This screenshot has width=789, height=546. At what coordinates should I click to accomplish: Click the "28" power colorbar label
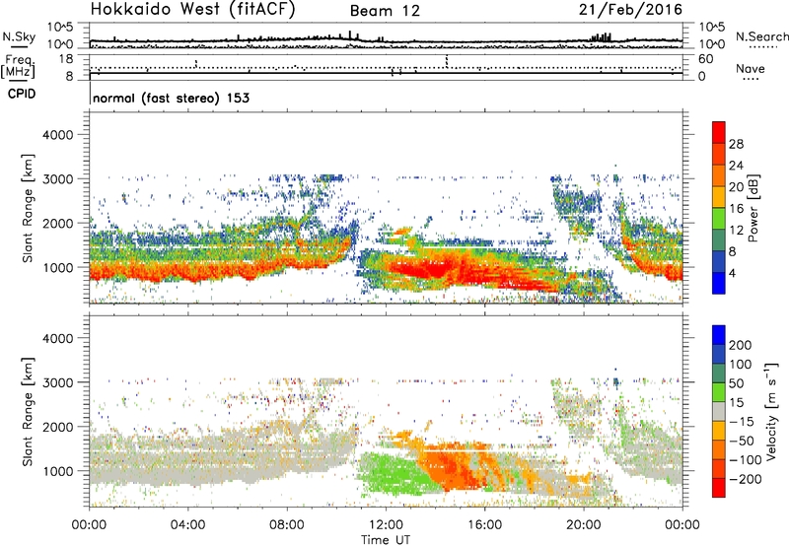point(736,144)
